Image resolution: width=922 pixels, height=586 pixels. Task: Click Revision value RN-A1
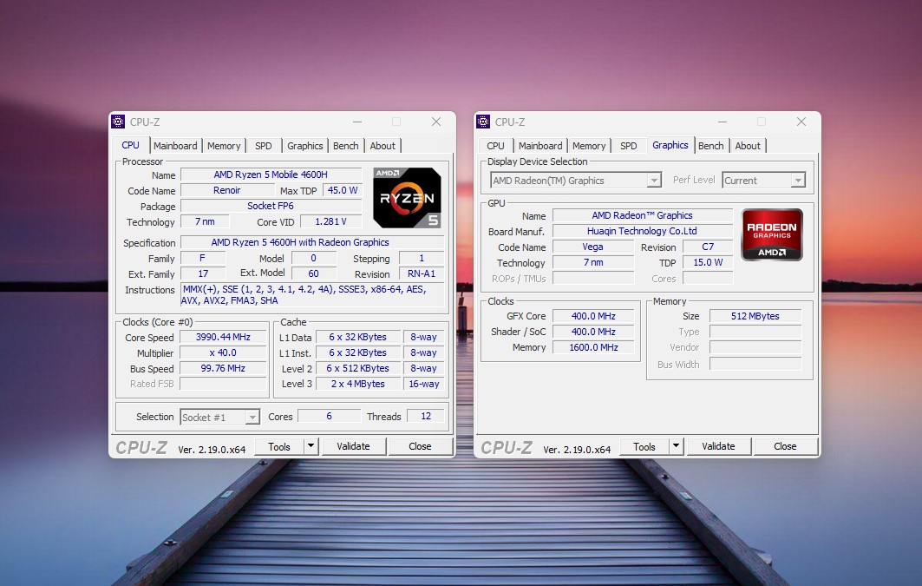[x=422, y=273]
